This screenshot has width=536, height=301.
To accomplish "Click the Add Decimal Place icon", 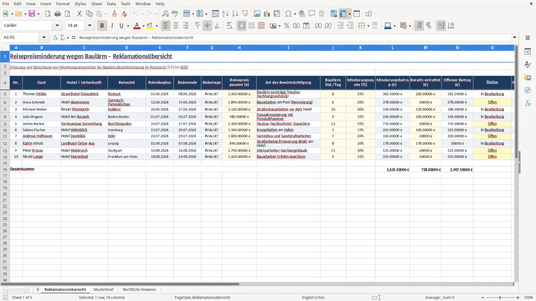I will tap(318, 26).
